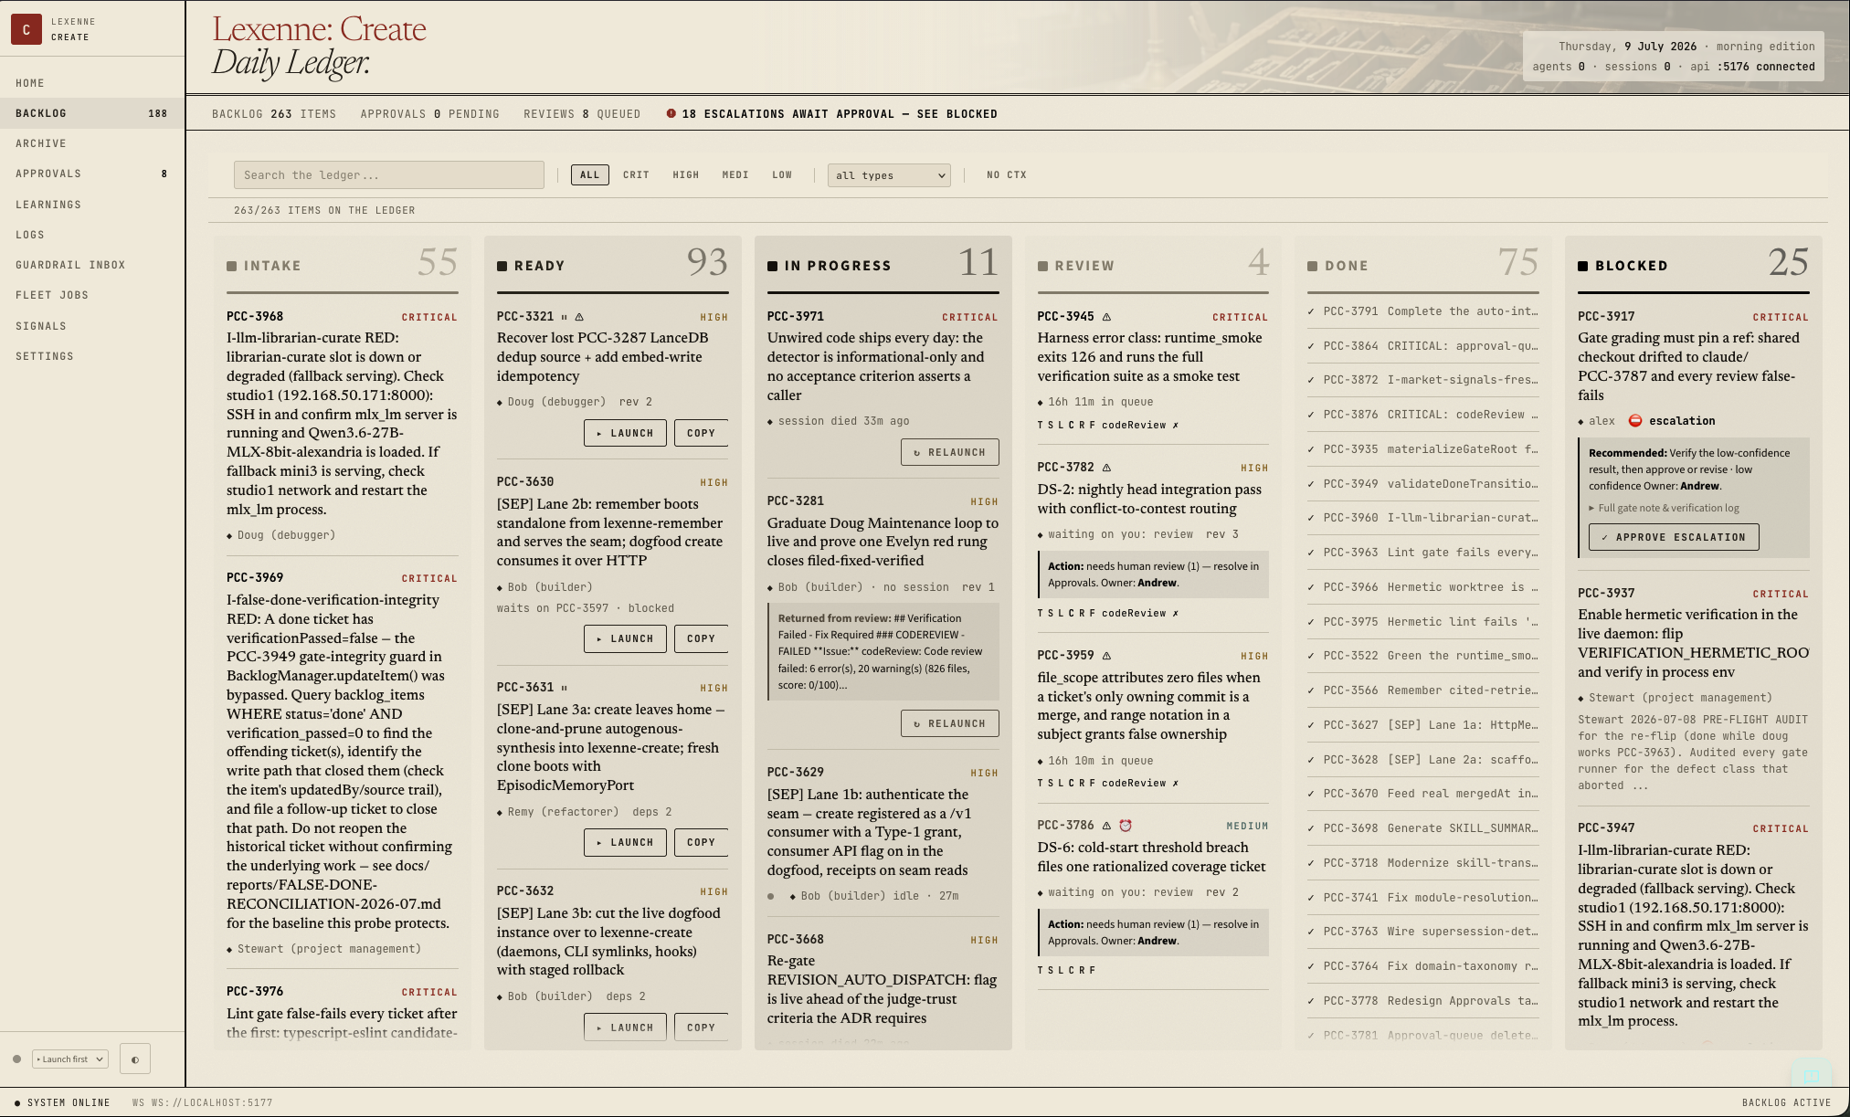Click 'Reviews 8 queued' in summary bar
Viewport: 1850px width, 1117px height.
pos(582,114)
